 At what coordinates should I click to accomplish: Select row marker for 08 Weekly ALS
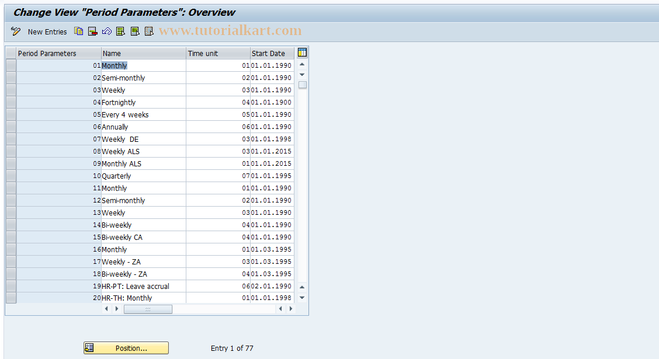pyautogui.click(x=11, y=151)
